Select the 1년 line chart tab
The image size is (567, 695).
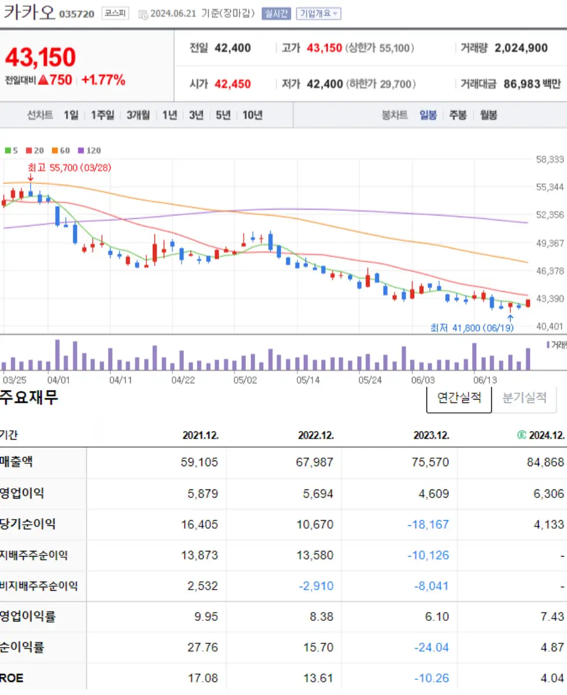170,115
